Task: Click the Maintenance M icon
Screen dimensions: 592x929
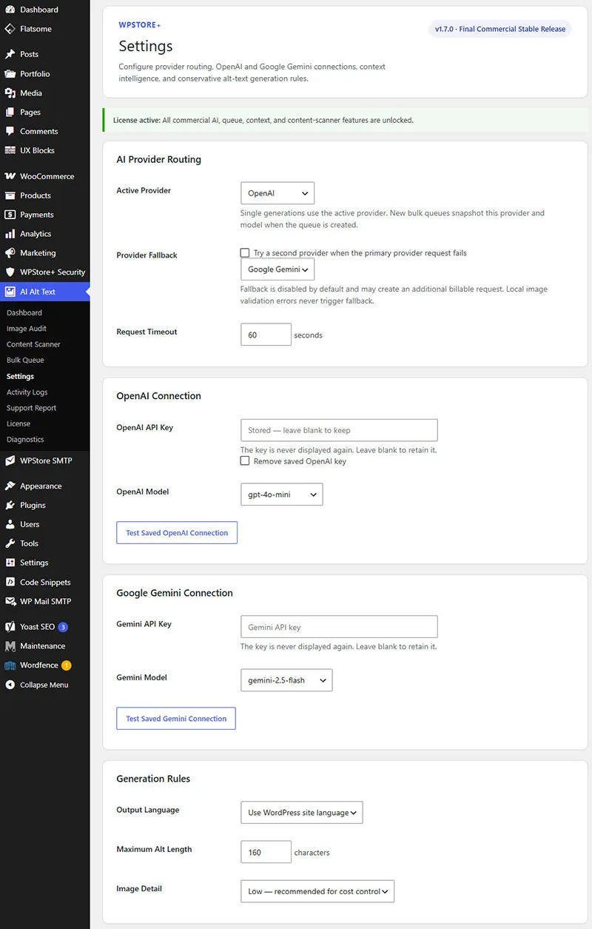Action: pos(10,645)
